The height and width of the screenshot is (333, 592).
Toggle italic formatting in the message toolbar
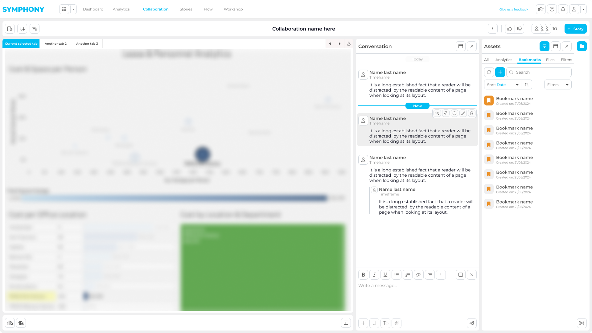click(x=374, y=275)
